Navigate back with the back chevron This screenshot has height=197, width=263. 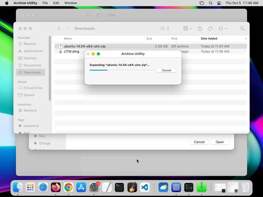coord(59,28)
